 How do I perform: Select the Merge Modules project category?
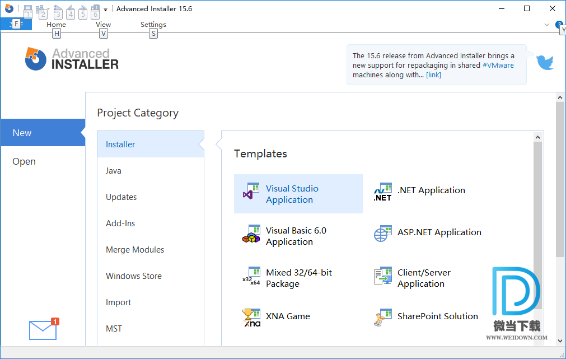tap(151, 250)
